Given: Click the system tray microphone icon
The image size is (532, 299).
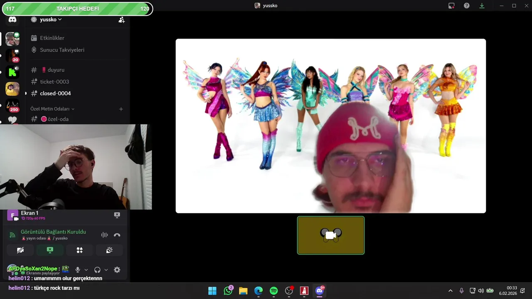Looking at the screenshot, I should pos(461,291).
